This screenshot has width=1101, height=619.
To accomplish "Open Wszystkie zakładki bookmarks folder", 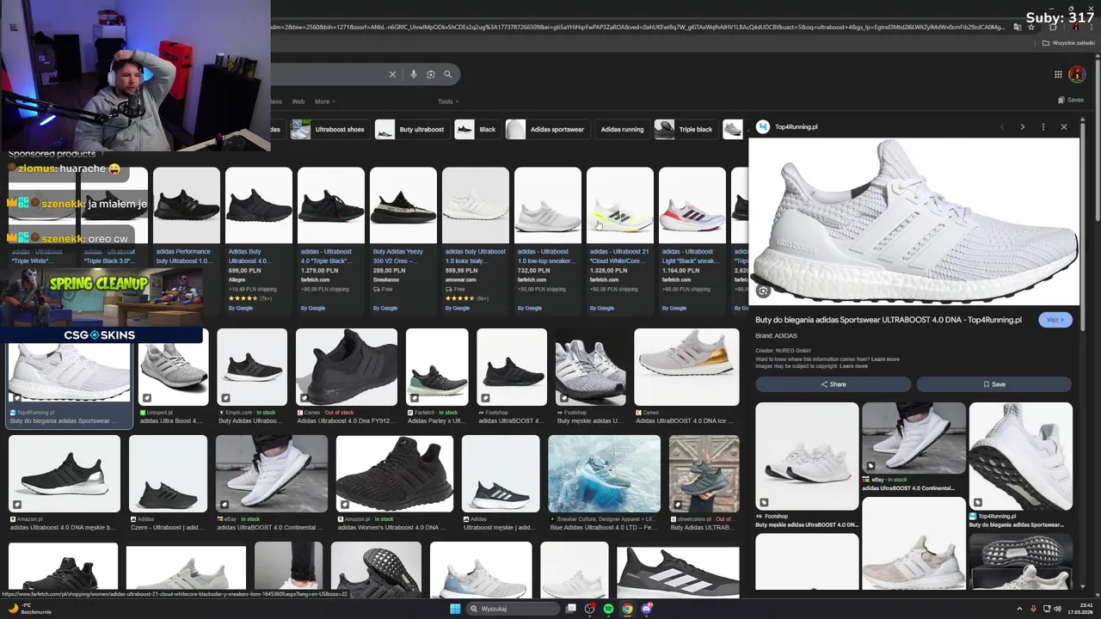I will (x=1069, y=43).
